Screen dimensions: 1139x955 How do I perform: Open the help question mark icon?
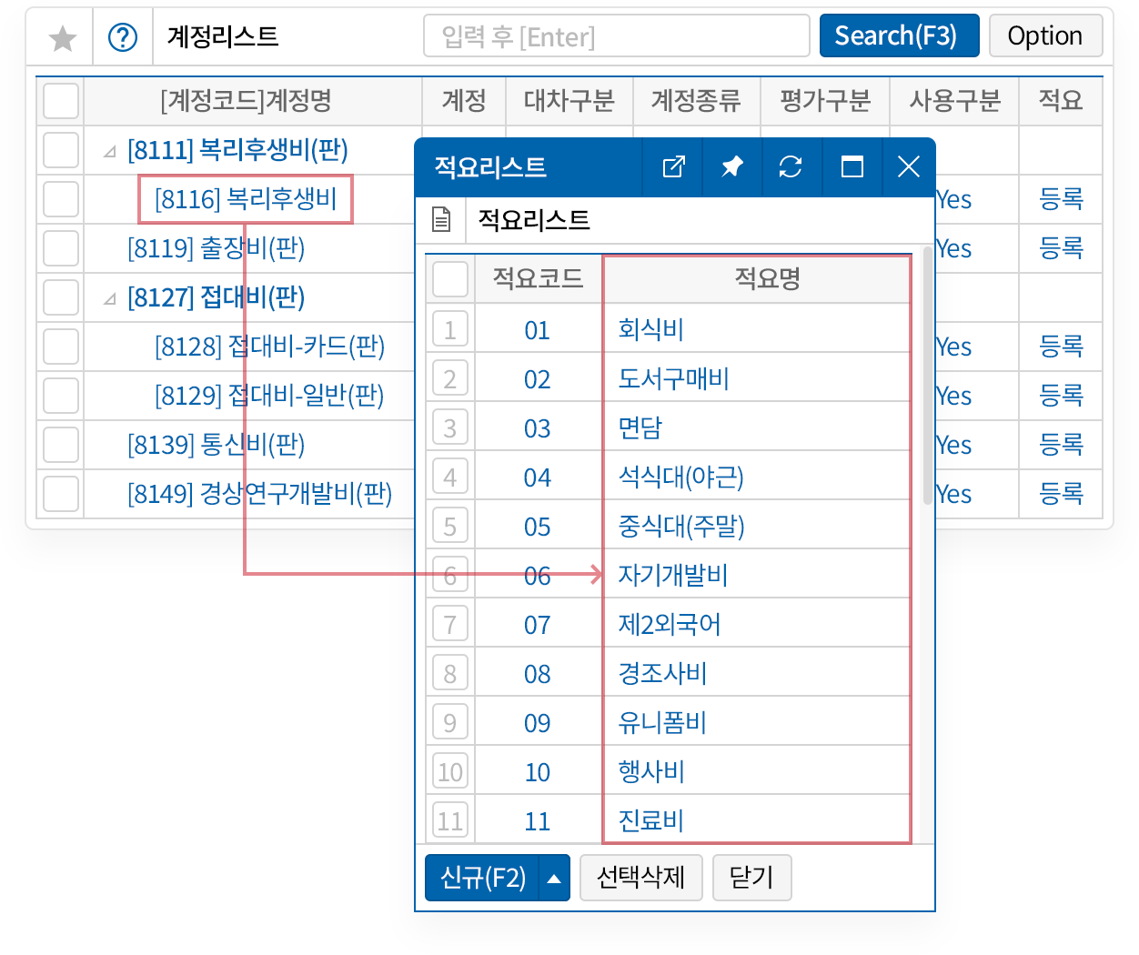tap(123, 35)
